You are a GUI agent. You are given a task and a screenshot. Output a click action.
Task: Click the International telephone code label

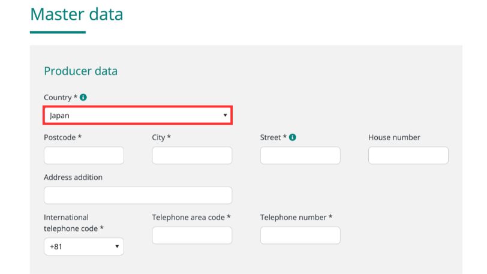click(74, 222)
